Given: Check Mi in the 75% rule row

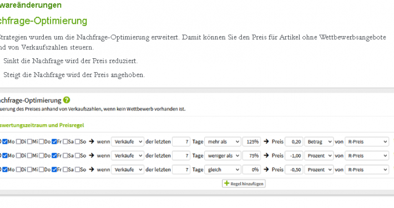Looking at the screenshot, I should point(29,156).
